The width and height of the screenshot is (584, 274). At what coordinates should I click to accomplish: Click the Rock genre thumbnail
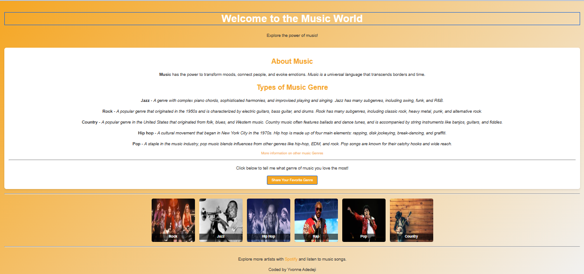pos(173,220)
